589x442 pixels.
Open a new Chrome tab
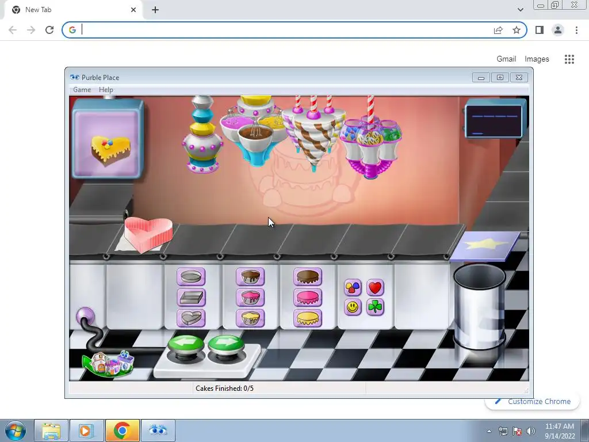point(155,10)
